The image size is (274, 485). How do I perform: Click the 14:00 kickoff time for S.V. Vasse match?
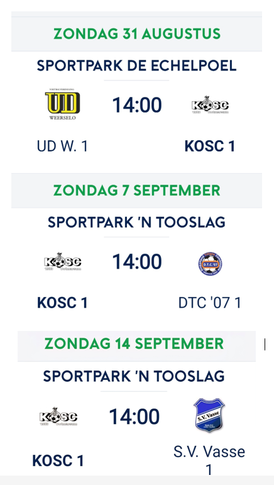[x=134, y=416]
